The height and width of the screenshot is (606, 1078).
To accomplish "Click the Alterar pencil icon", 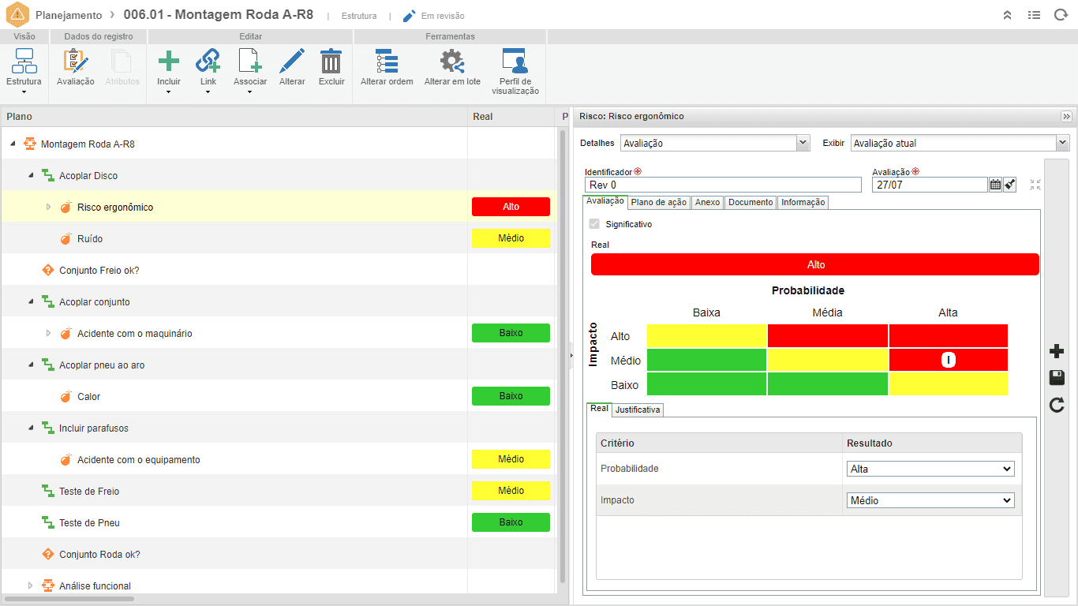I will pos(292,62).
